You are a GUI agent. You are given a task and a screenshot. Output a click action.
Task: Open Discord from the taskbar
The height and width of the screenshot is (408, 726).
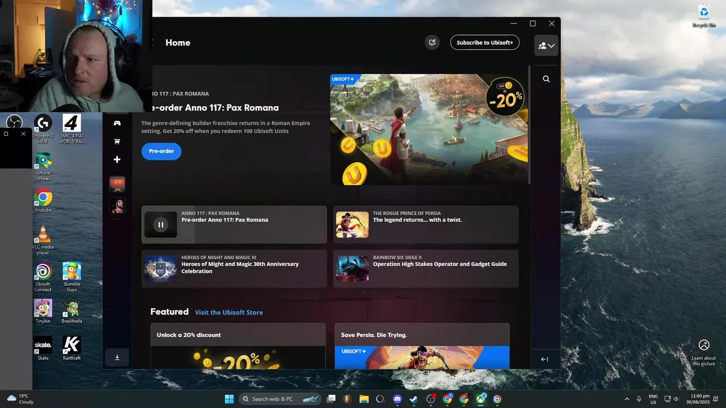pyautogui.click(x=397, y=399)
